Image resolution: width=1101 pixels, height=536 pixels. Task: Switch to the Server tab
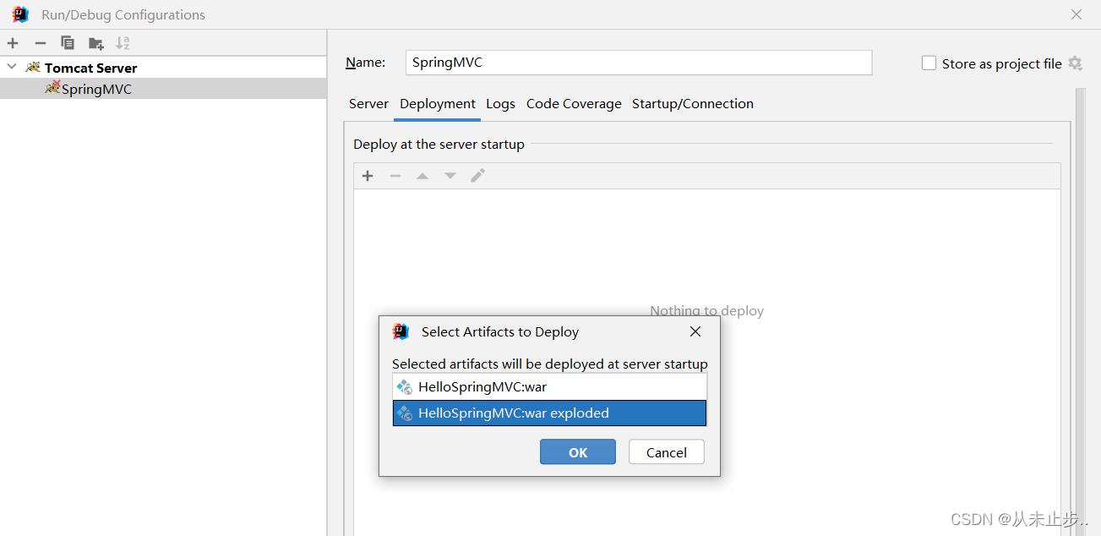coord(368,104)
